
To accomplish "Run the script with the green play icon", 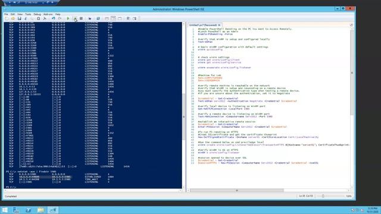I will tap(68, 18).
